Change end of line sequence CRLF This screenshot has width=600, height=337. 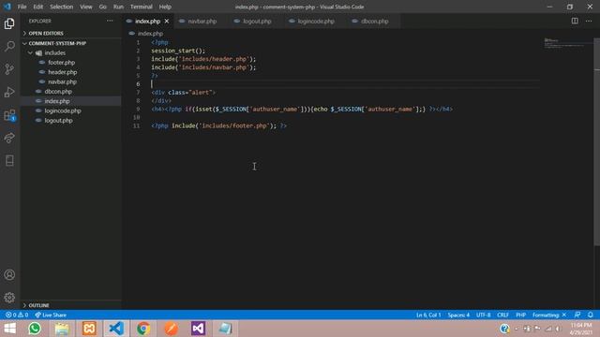pos(502,315)
